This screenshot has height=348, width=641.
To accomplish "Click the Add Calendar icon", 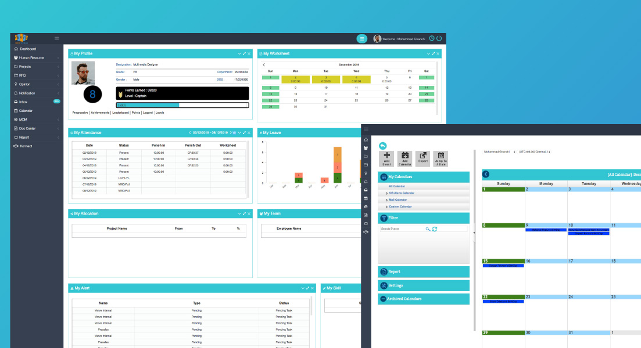I will pyautogui.click(x=405, y=155).
